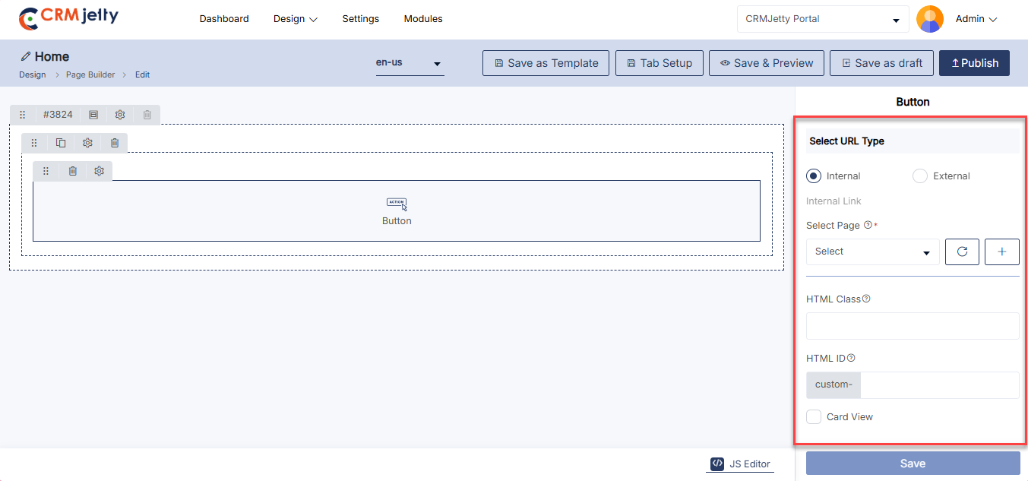
Task: Select the External URL type radio button
Action: coord(920,176)
